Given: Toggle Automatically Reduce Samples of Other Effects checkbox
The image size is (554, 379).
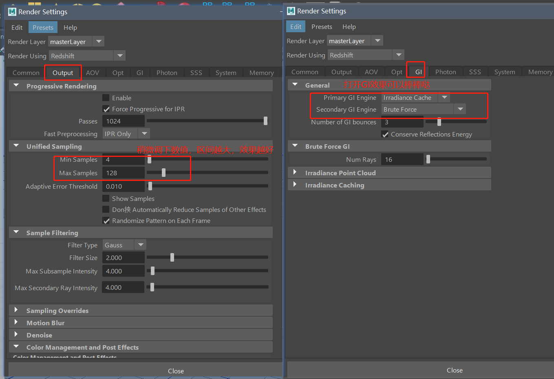Looking at the screenshot, I should pos(106,209).
